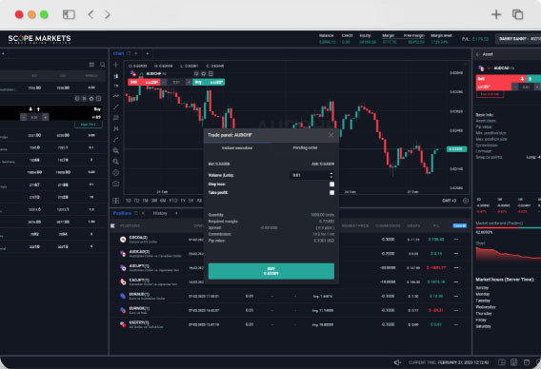Click the chart layout grid icon
The width and height of the screenshot is (541, 369).
tap(116, 201)
